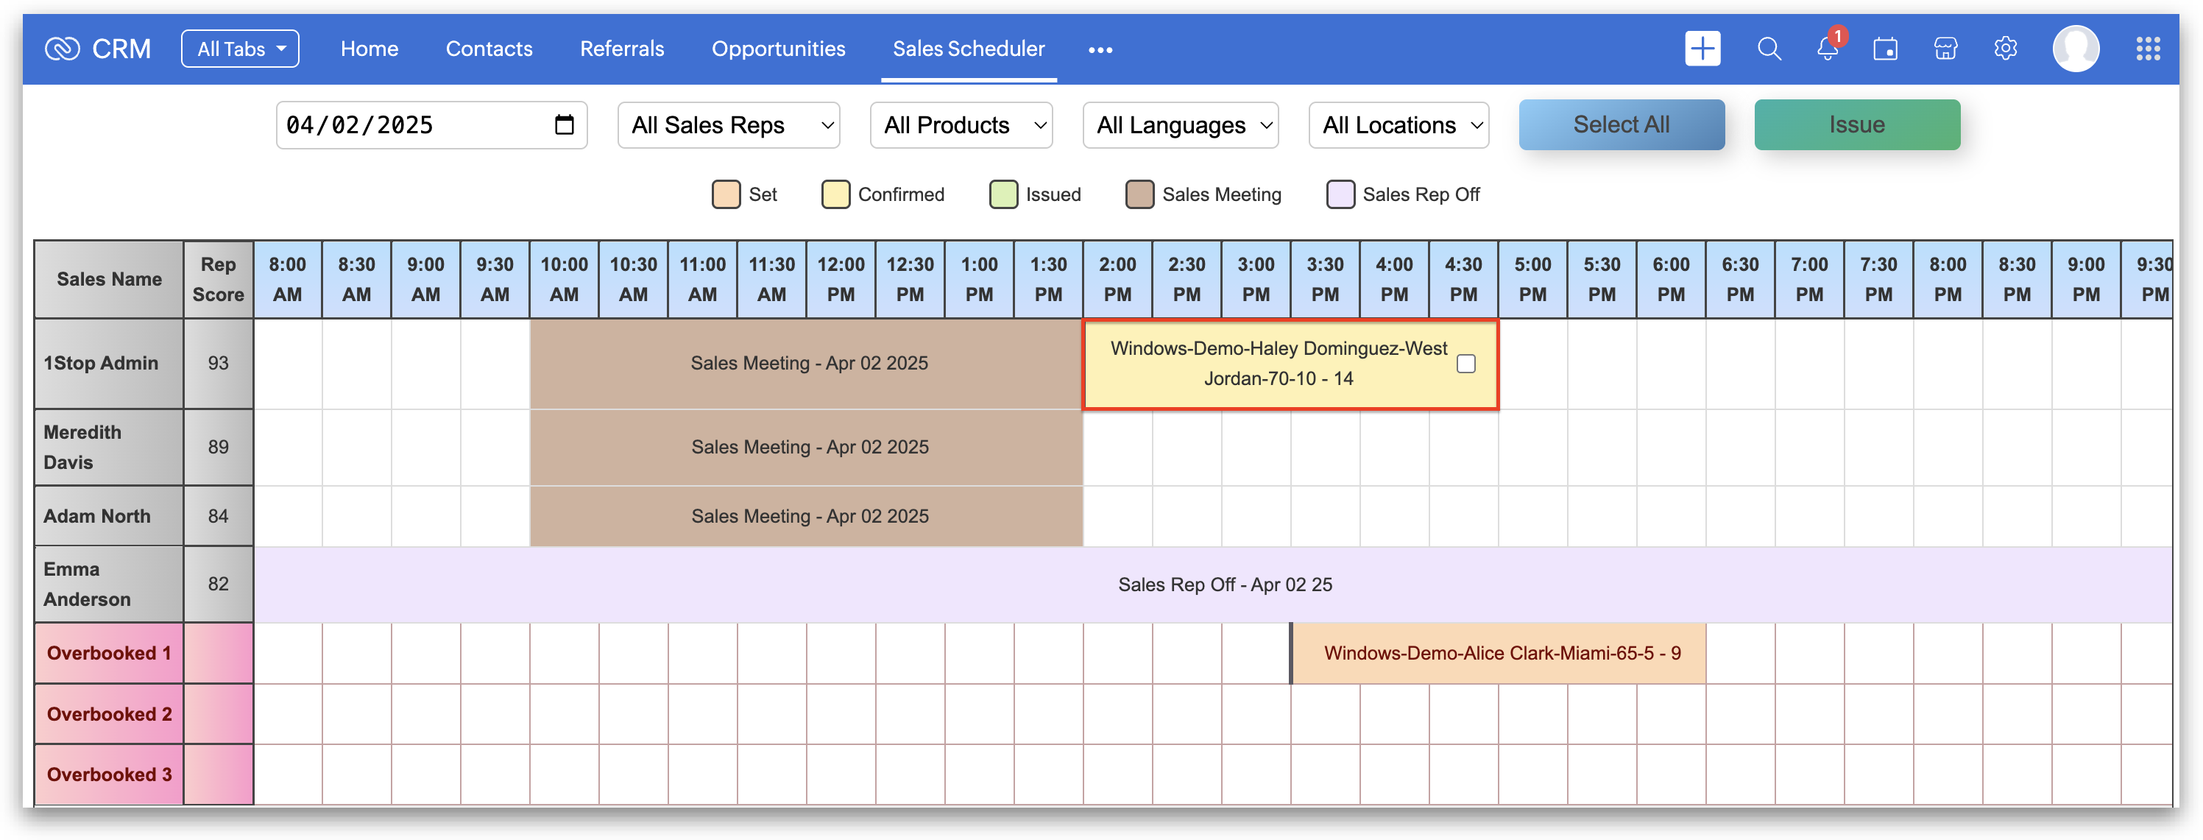Screen dimensions: 2203x840
Task: Open the All Languages dropdown
Action: [x=1180, y=125]
